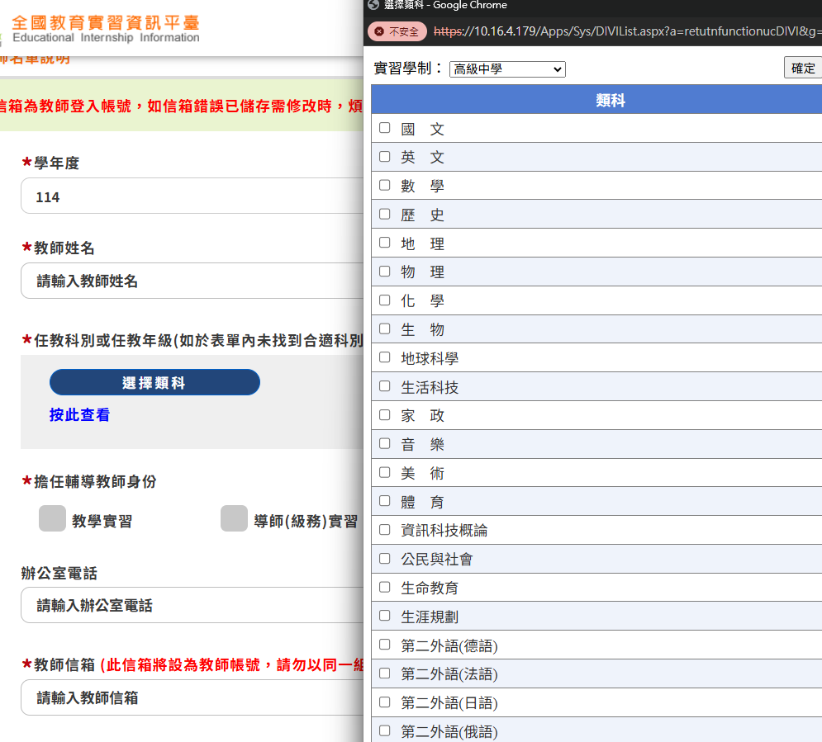Viewport: 822px width, 742px height.
Task: Check the 國文 subject checkbox
Action: point(384,128)
